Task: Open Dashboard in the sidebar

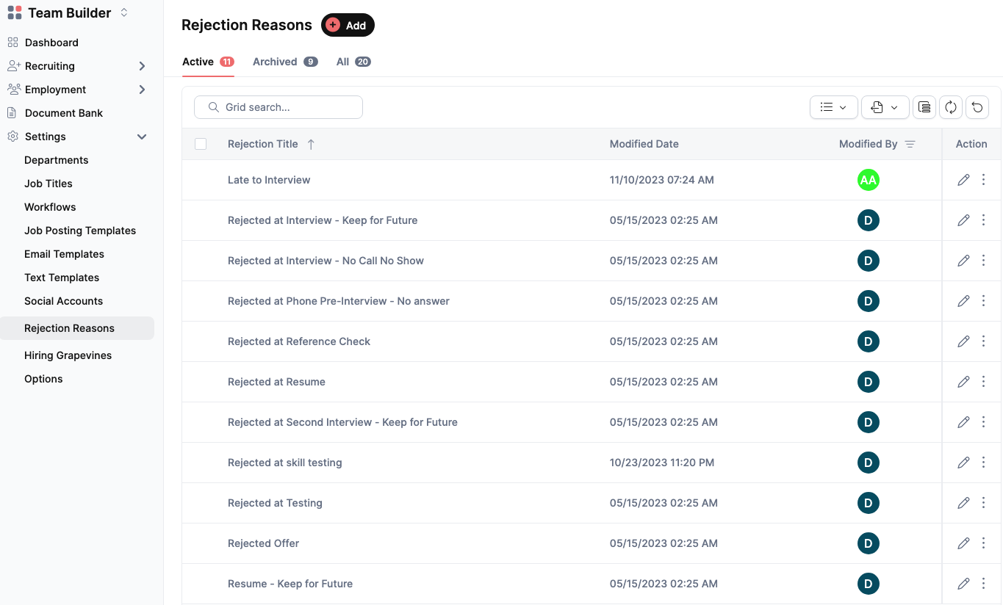Action: click(51, 43)
